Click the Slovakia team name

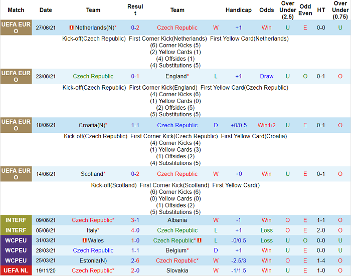point(177,270)
